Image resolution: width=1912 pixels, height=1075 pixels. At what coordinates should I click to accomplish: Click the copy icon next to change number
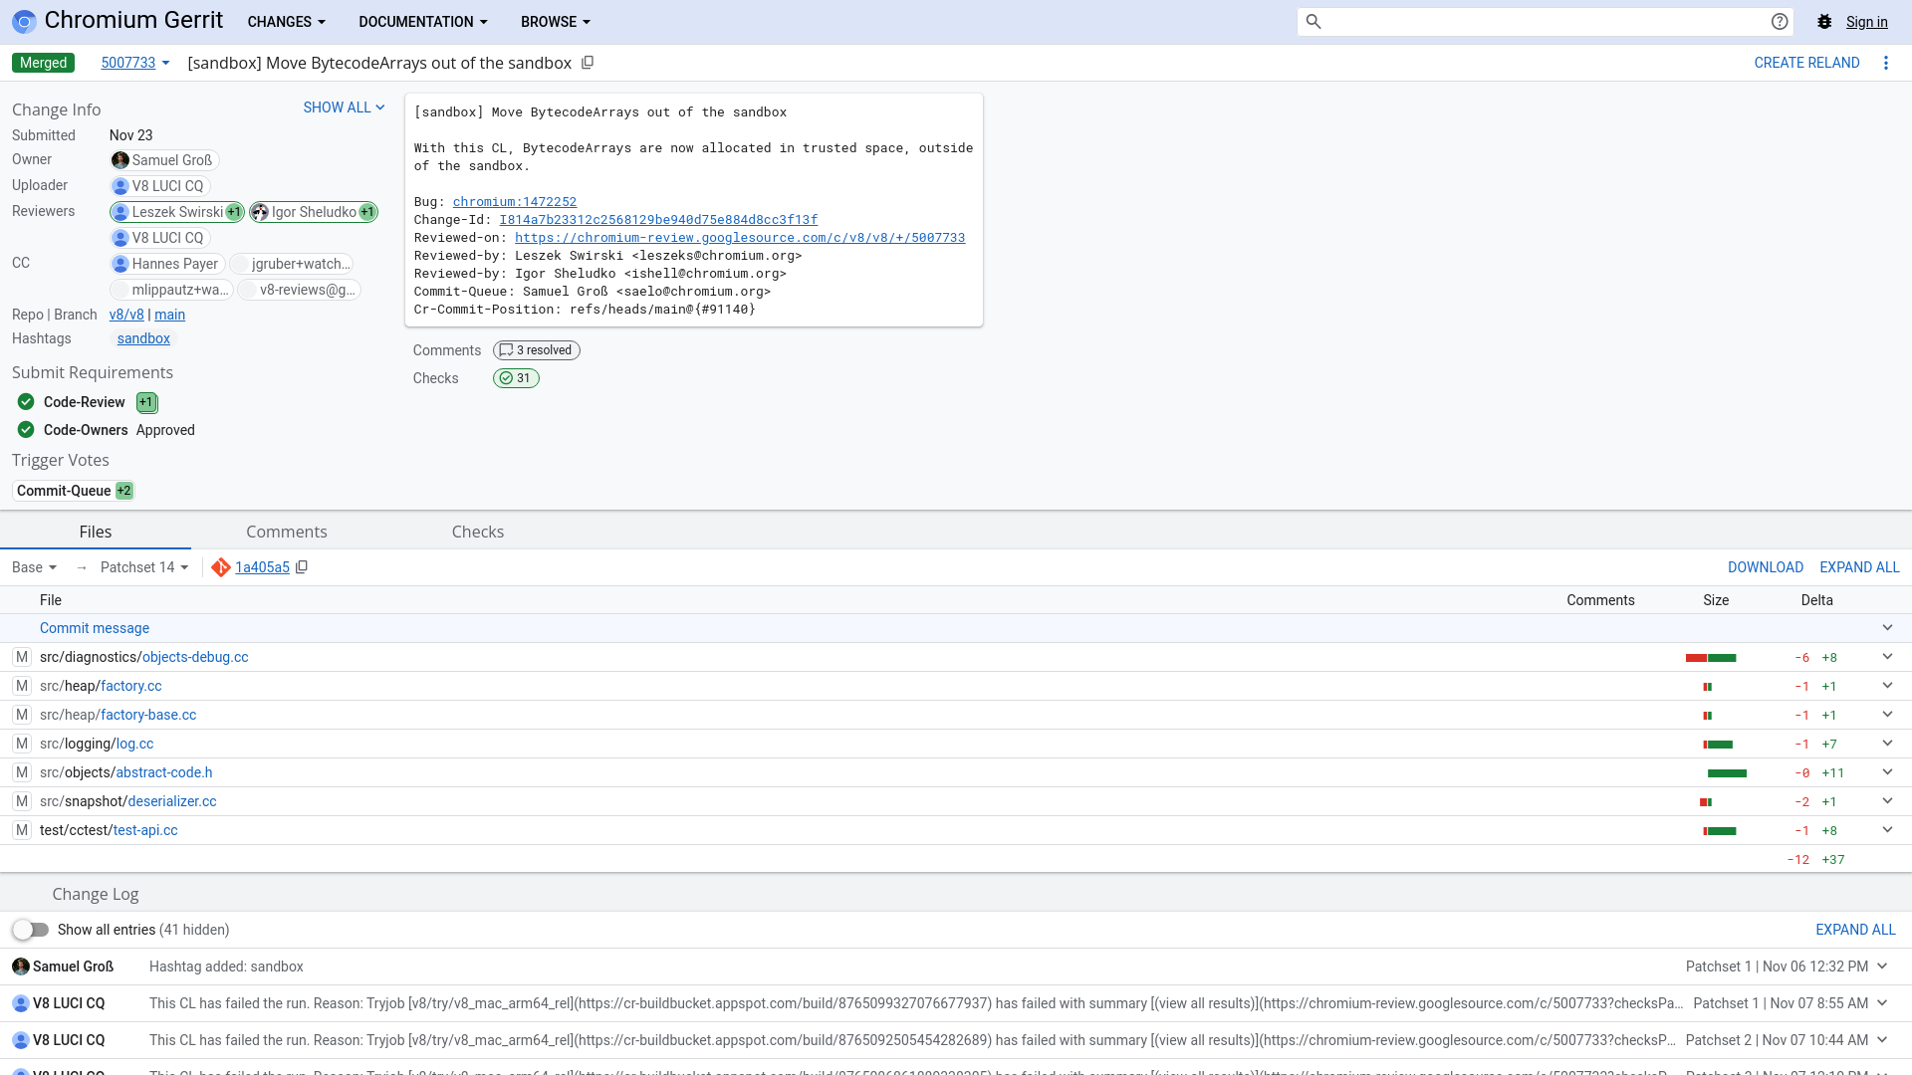click(x=589, y=63)
